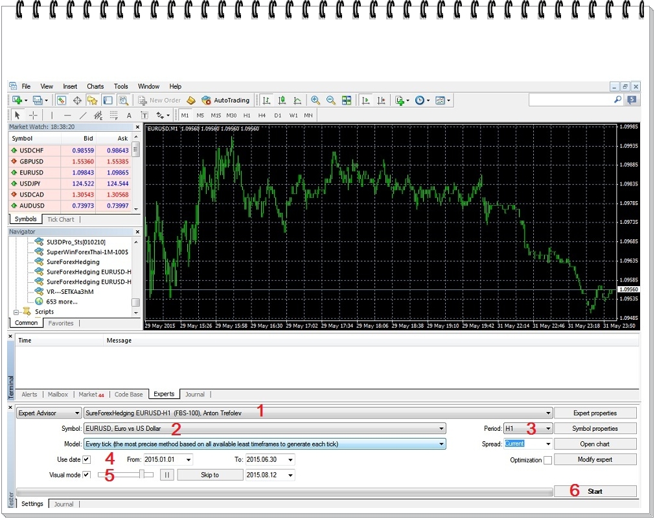Open the Model Every tick dropdown

pyautogui.click(x=265, y=444)
